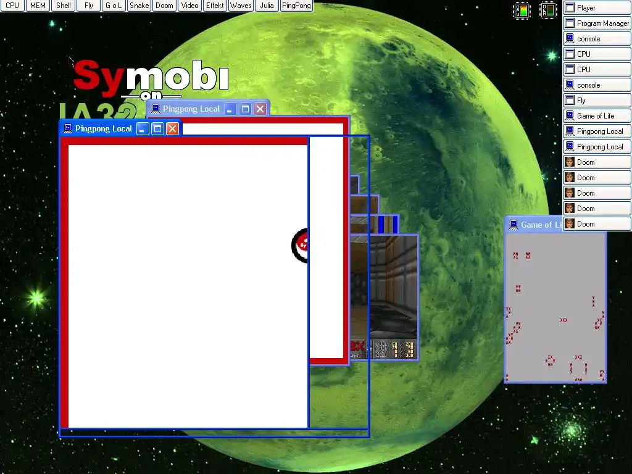This screenshot has height=474, width=632.
Task: Click inside the Game of Life grid
Action: tap(555, 308)
